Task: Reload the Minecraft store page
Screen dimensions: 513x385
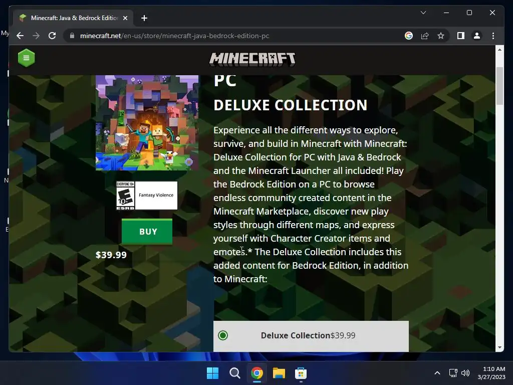Action: [x=52, y=36]
